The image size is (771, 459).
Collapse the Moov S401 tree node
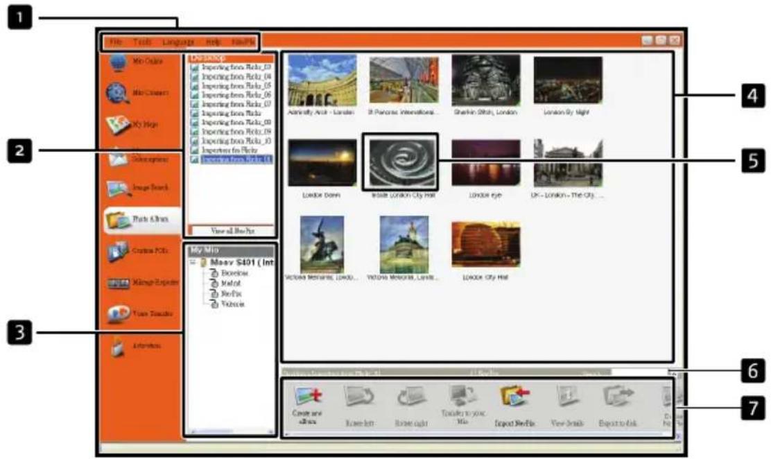tap(193, 263)
